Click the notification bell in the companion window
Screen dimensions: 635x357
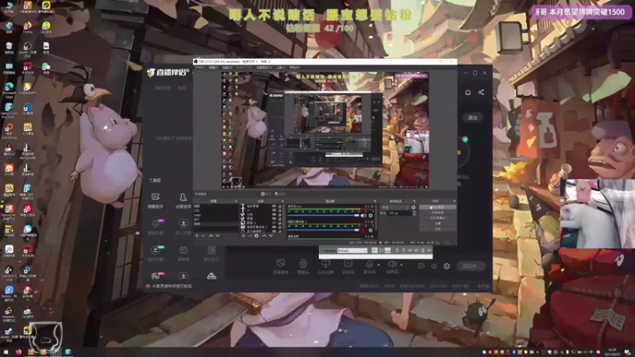coord(468,92)
